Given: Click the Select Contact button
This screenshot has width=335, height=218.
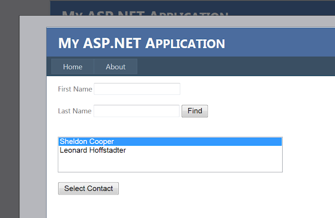Looking at the screenshot, I should [x=88, y=189].
